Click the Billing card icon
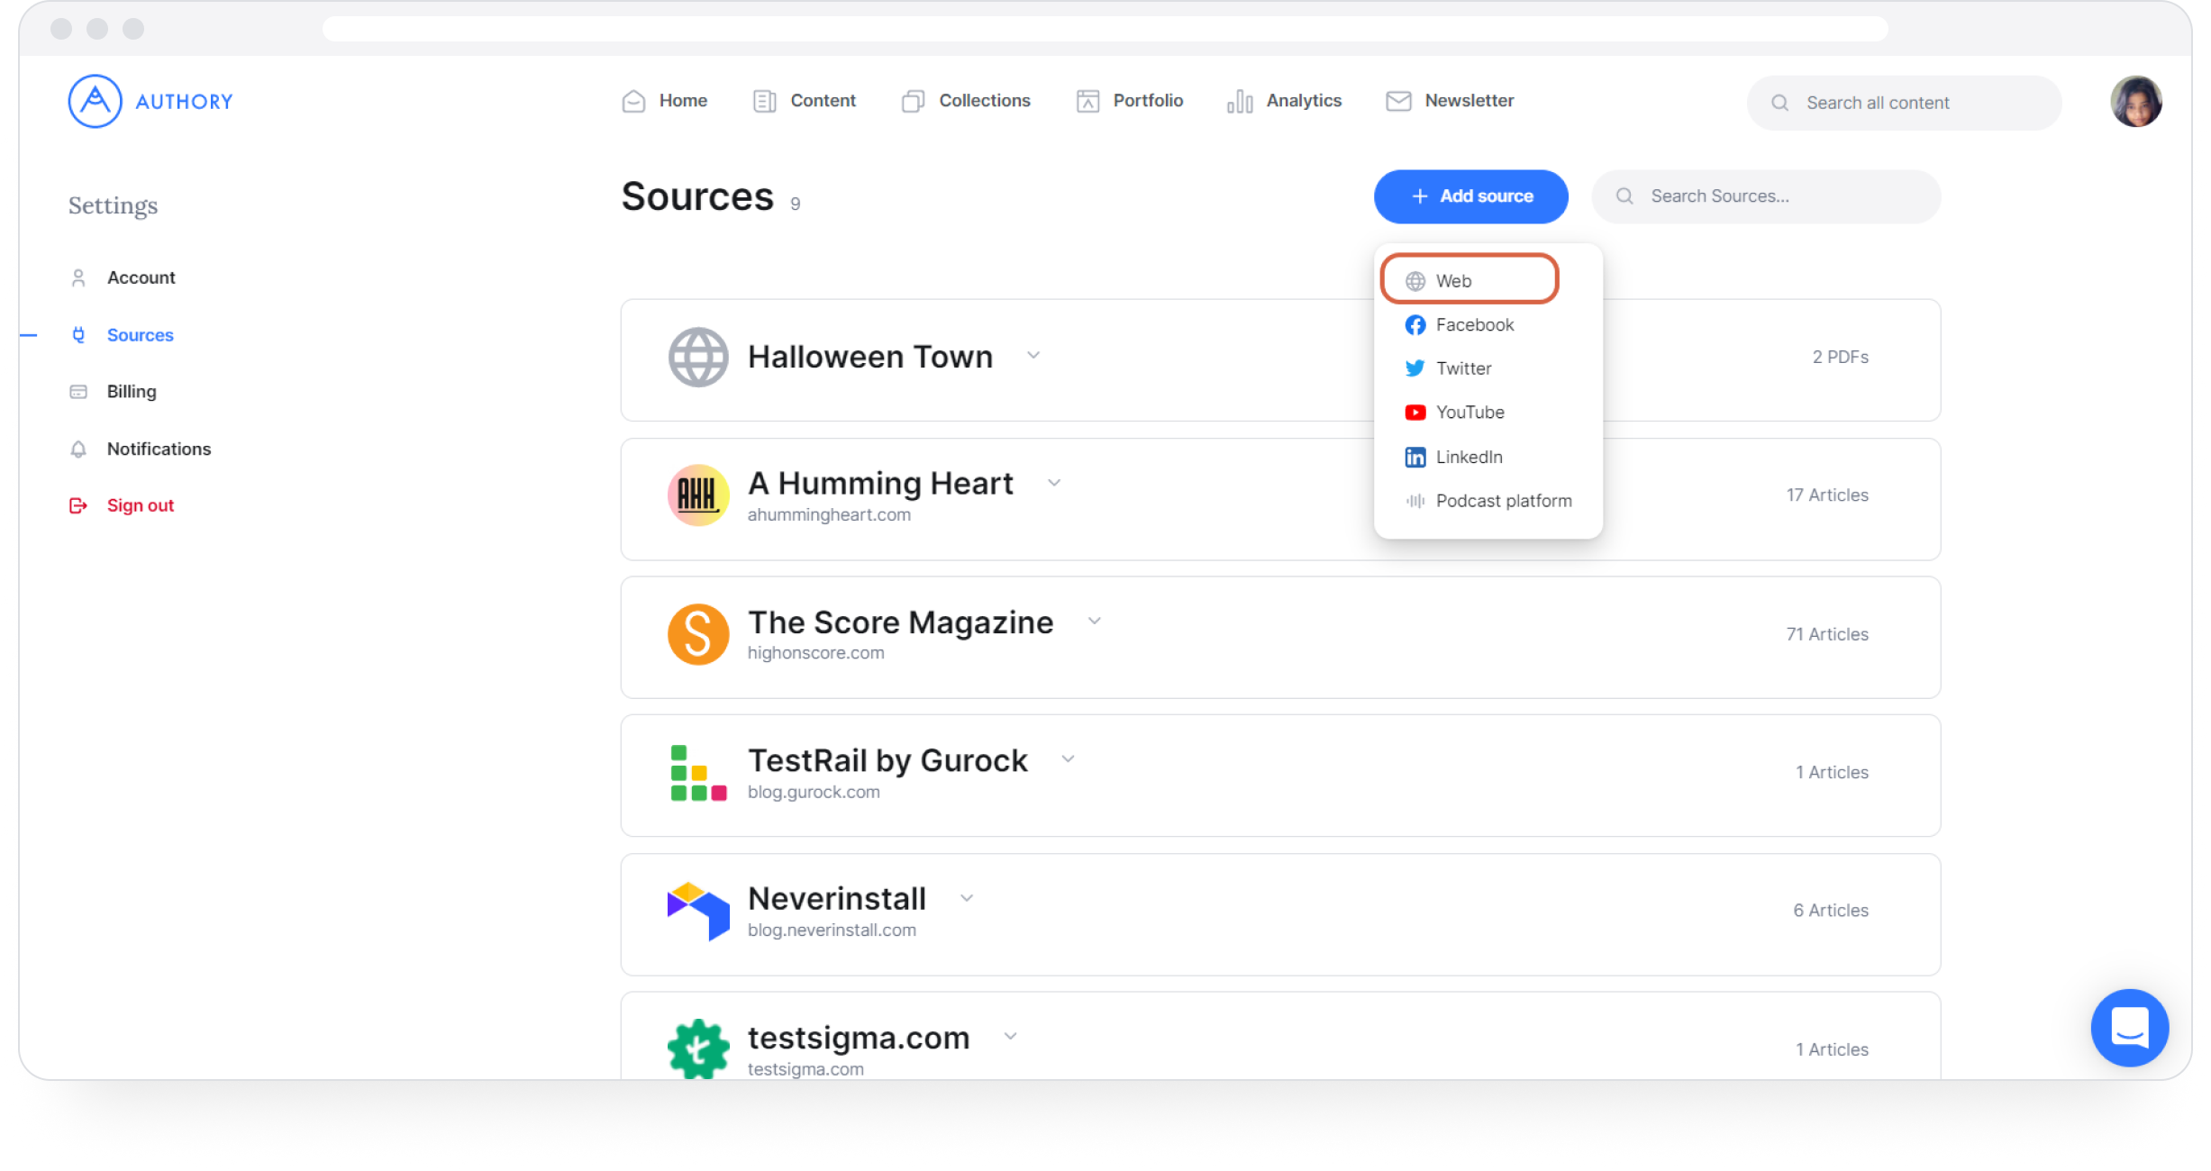 tap(78, 392)
